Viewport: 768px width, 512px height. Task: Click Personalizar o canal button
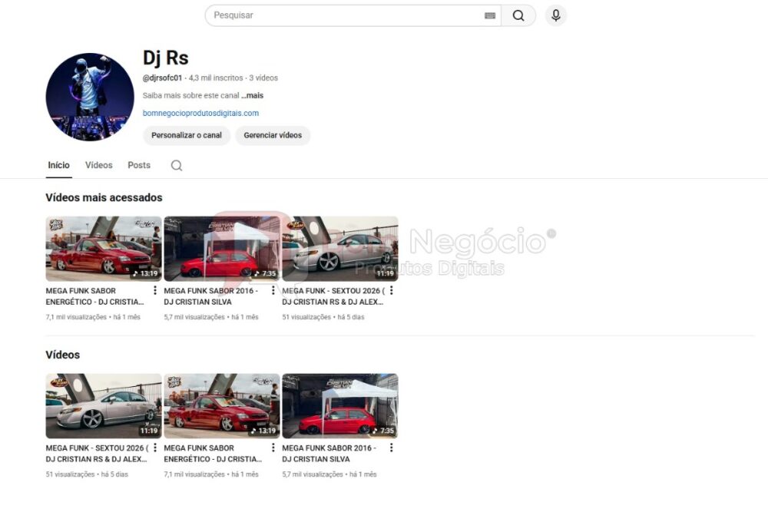[187, 136]
